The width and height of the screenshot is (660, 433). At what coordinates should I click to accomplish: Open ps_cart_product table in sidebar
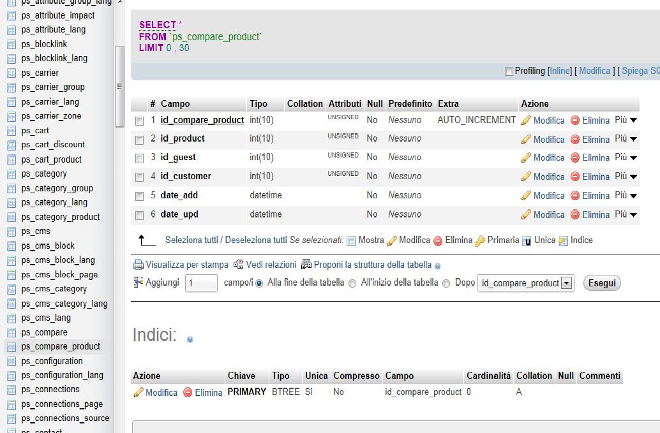pyautogui.click(x=51, y=160)
